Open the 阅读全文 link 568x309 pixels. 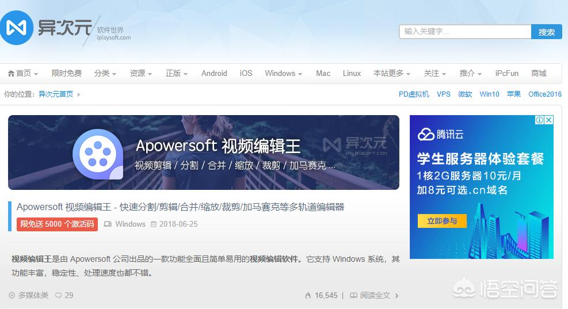pyautogui.click(x=375, y=296)
